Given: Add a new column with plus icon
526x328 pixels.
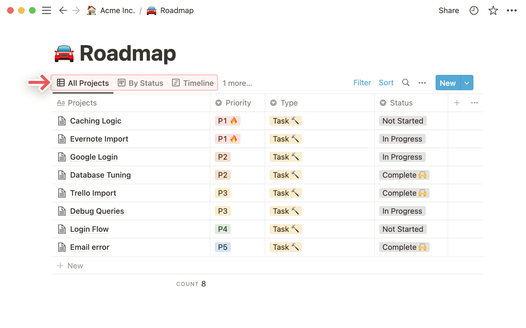Looking at the screenshot, I should [x=457, y=103].
